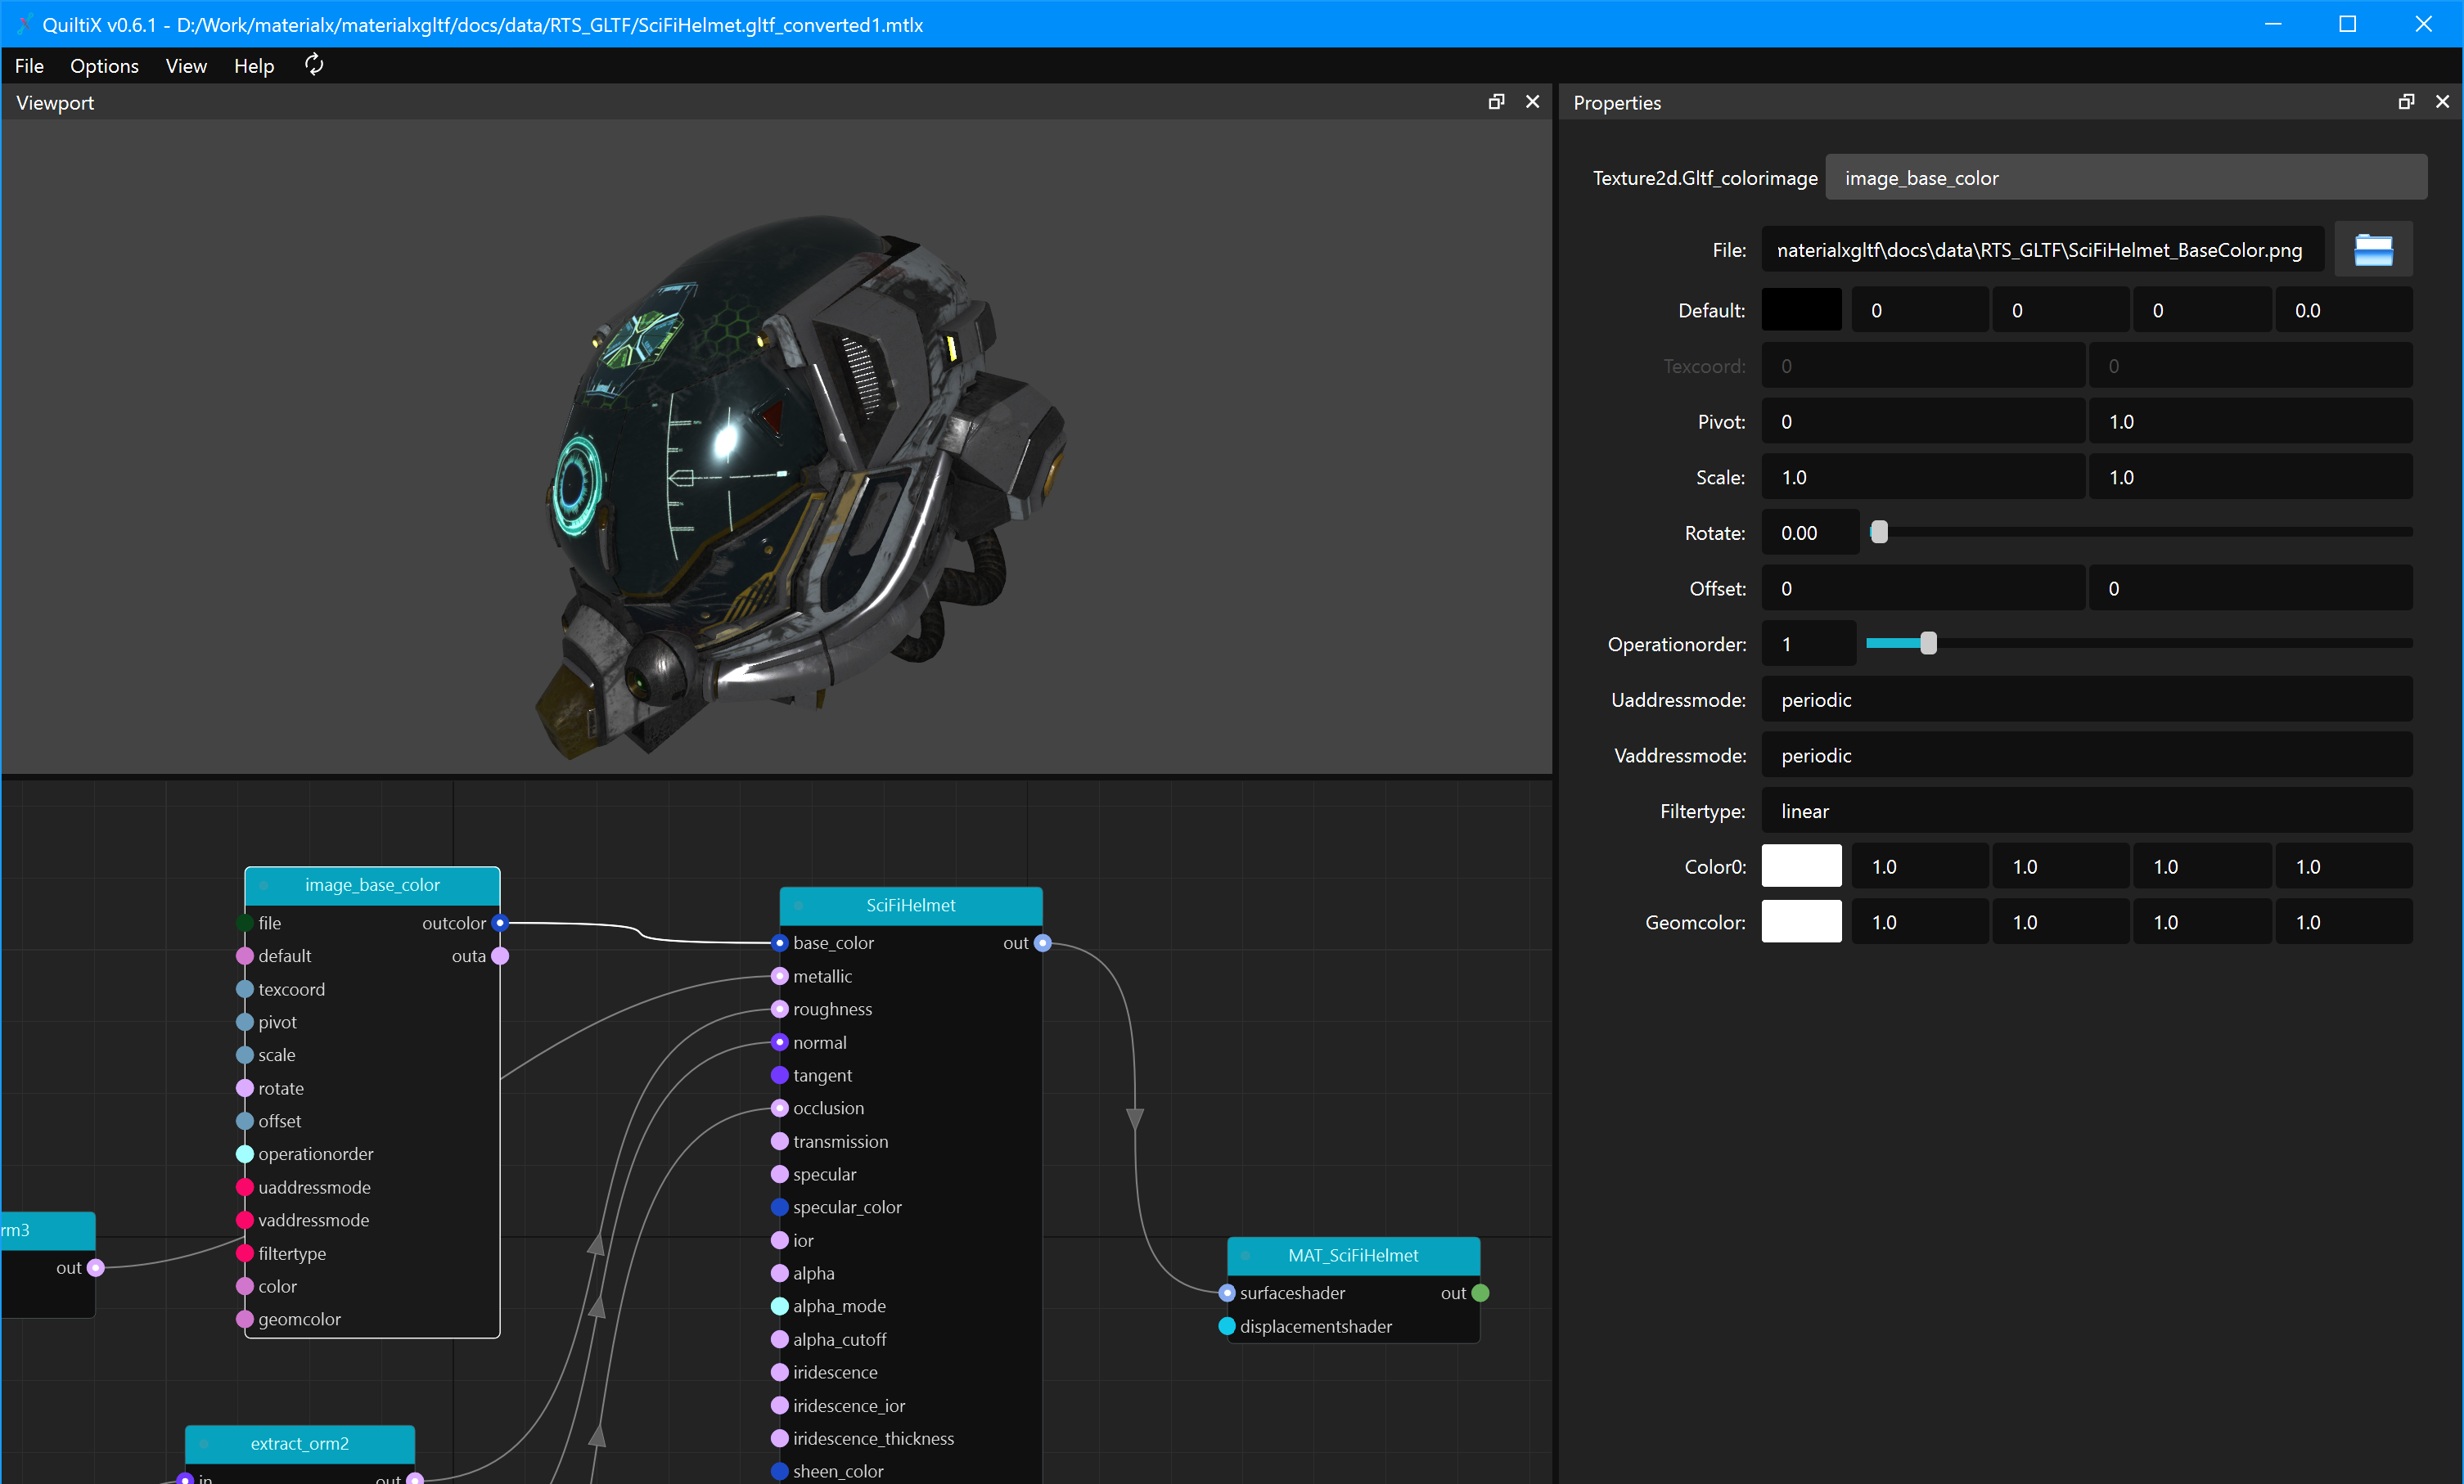2464x1484 pixels.
Task: Close the Properties panel
Action: (x=2442, y=102)
